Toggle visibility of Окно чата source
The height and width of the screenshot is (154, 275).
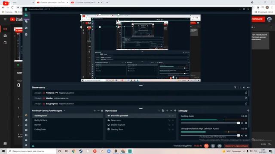[x=173, y=120]
